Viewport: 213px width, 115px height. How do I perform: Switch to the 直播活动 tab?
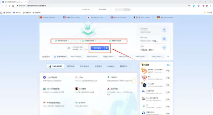[x=124, y=66]
